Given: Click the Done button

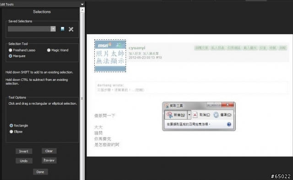Looking at the screenshot, I should [x=40, y=172].
